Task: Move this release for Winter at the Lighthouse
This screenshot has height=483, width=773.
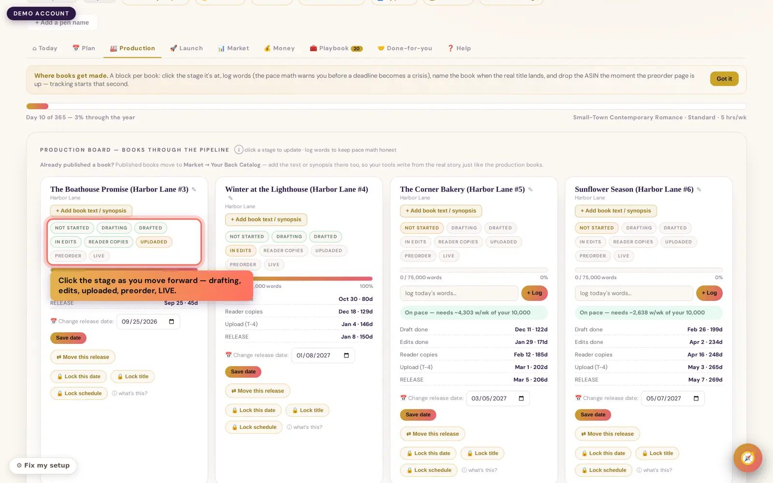Action: tap(258, 391)
